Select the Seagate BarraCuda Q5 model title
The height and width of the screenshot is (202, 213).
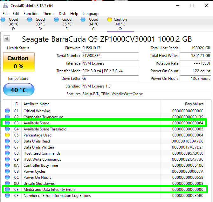107,39
